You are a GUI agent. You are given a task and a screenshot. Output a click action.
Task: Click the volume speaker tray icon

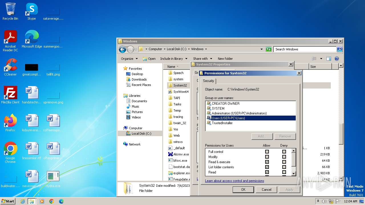(x=324, y=201)
